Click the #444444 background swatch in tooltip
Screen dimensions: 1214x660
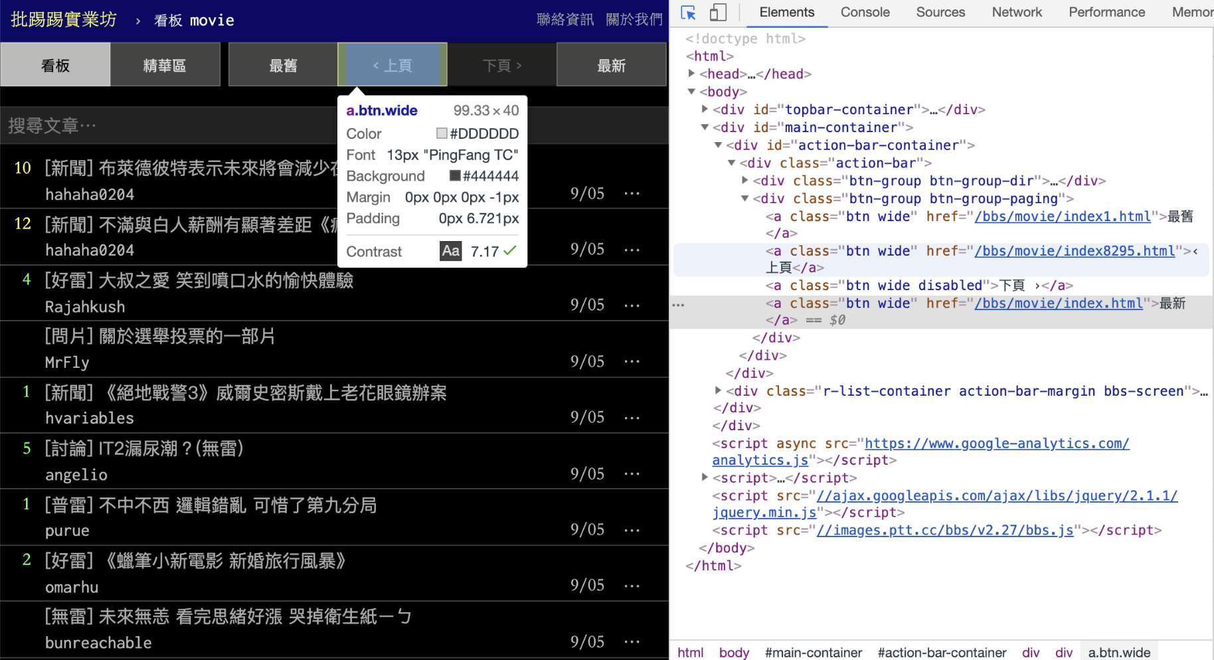(x=455, y=176)
